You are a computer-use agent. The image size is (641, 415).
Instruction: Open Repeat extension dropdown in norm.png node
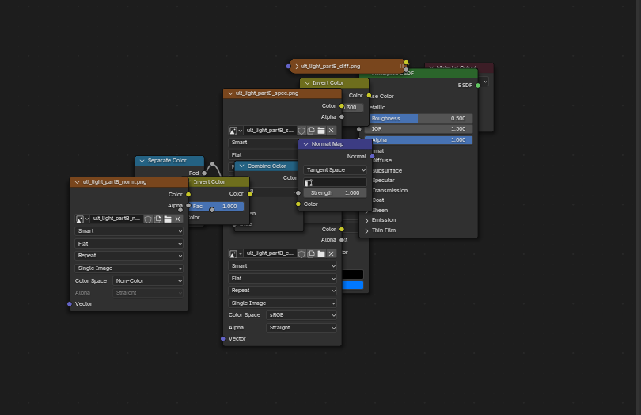[129, 256]
